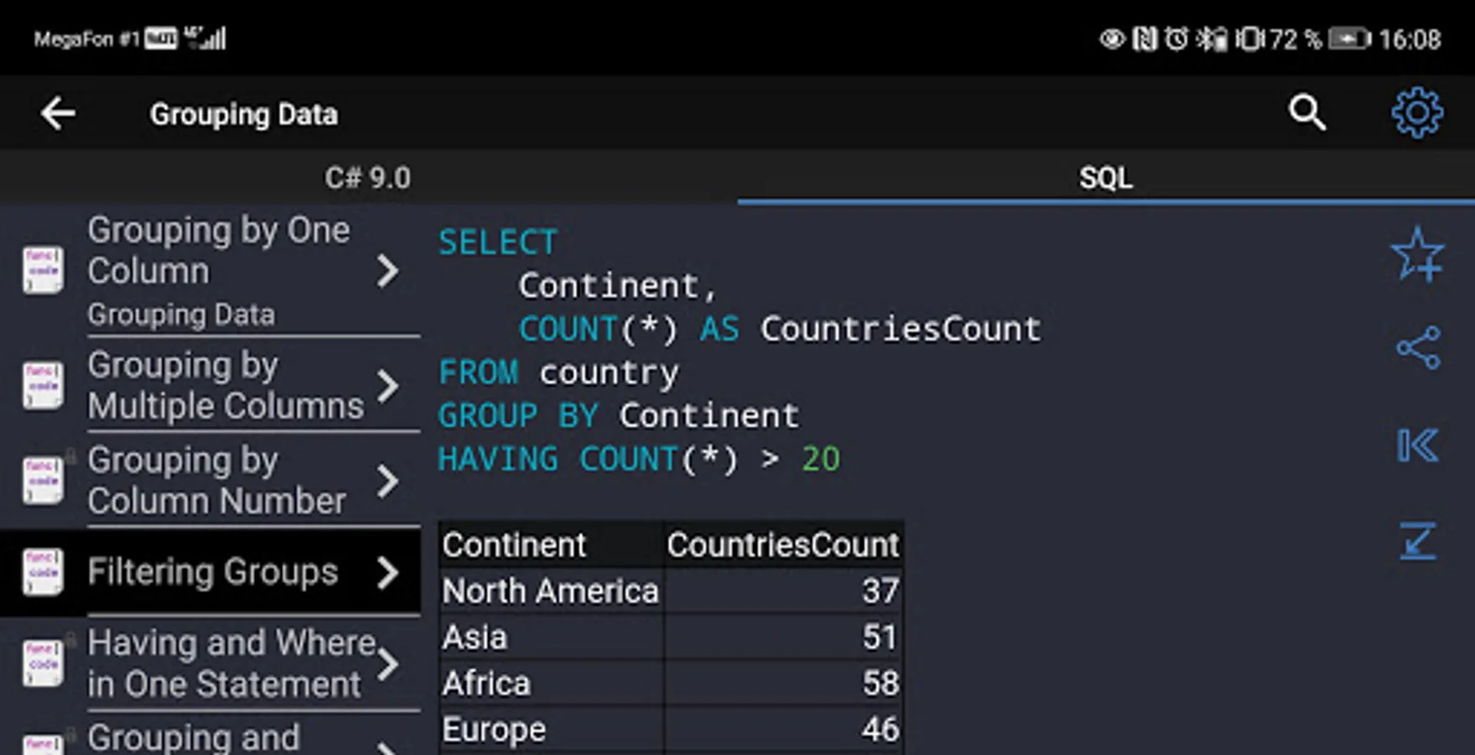Image resolution: width=1475 pixels, height=755 pixels.
Task: Open Grouping by Column Number topic
Action: coord(210,481)
